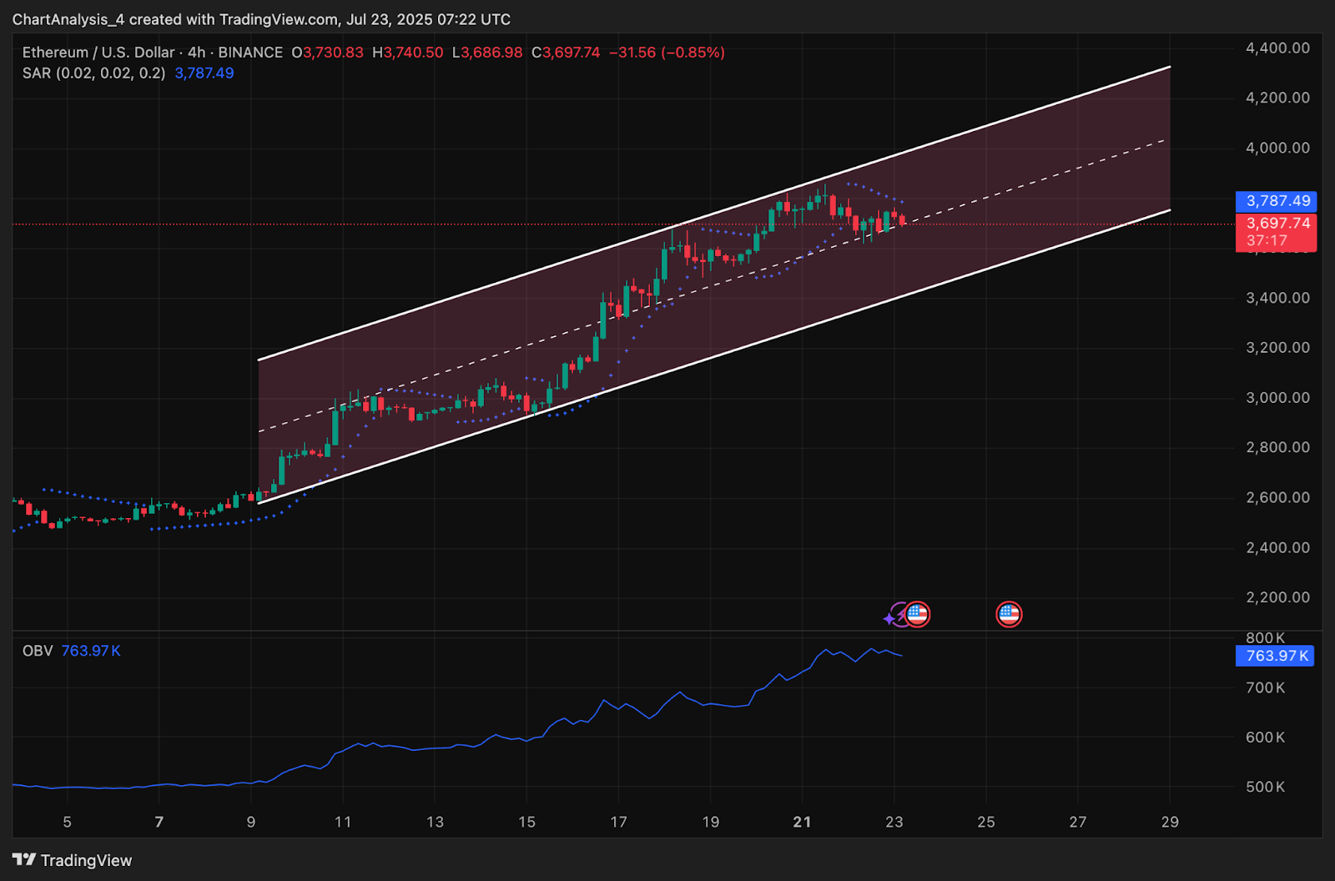
Task: Click the bold date label 7 on the time axis
Action: (x=159, y=823)
